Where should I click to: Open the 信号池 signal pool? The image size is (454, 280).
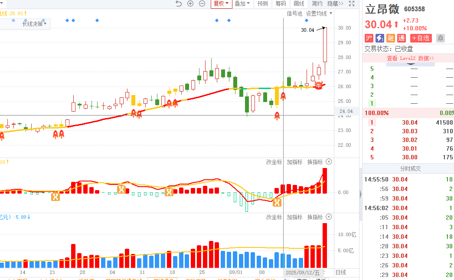[x=294, y=13]
